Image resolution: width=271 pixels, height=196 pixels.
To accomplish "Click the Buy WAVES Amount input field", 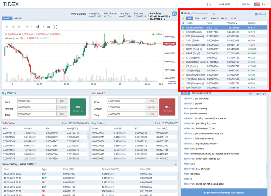I will [37, 108].
